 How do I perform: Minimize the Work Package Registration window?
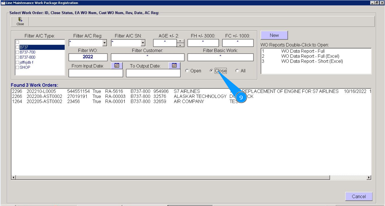point(372,3)
